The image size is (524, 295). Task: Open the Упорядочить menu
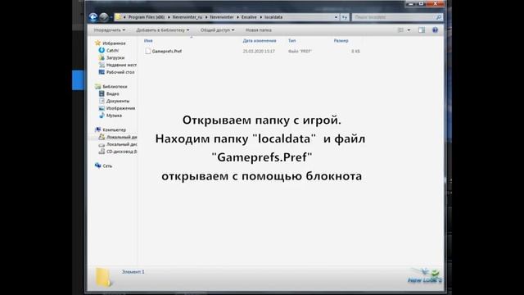coord(109,30)
